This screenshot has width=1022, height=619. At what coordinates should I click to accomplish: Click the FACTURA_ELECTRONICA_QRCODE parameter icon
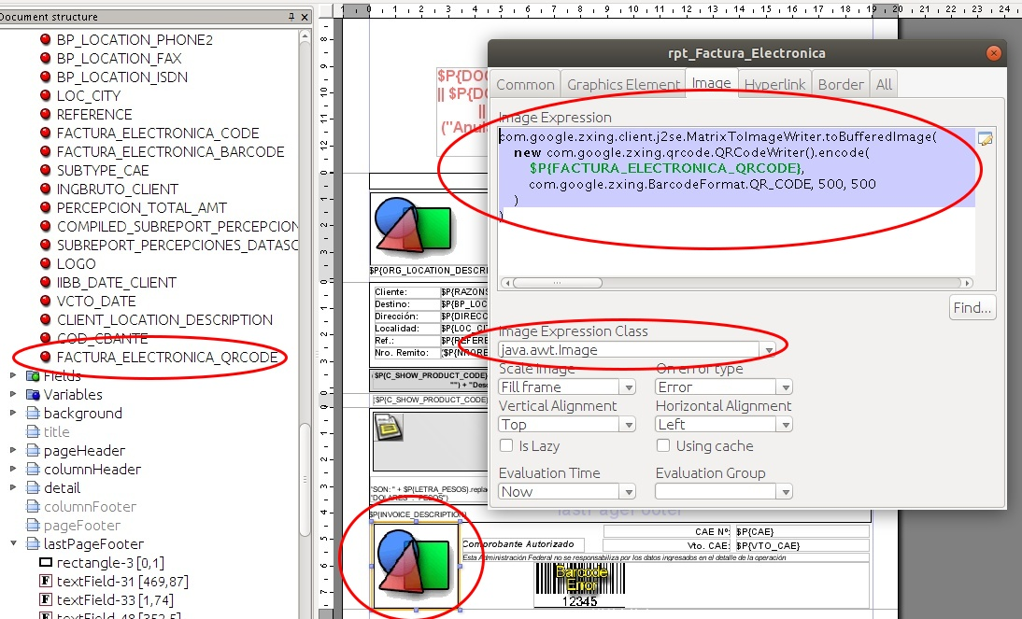[45, 357]
